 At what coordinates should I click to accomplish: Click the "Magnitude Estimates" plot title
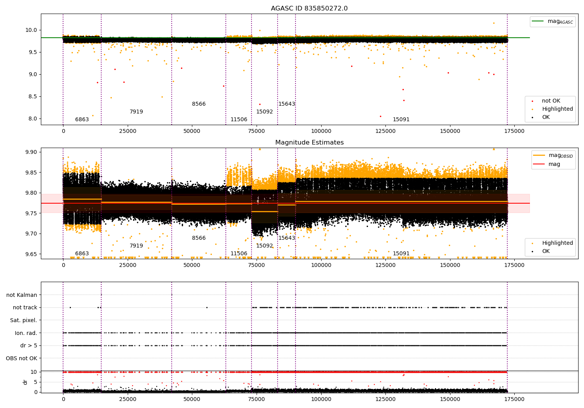309,143
